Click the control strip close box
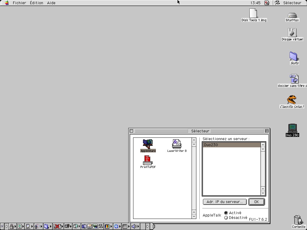 coord(2,226)
